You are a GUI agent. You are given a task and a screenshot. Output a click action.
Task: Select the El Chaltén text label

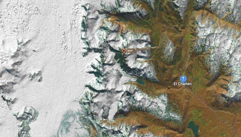point(183,84)
